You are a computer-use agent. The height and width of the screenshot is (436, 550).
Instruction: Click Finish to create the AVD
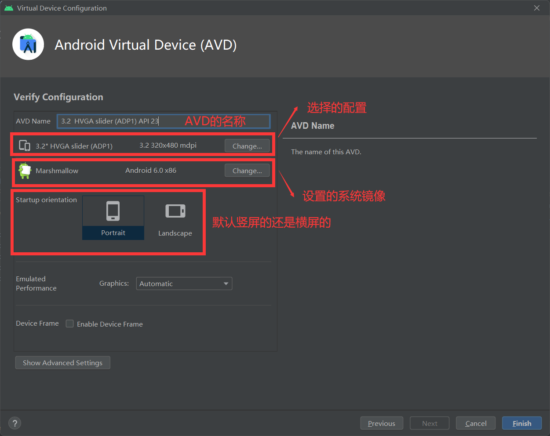[x=522, y=423]
